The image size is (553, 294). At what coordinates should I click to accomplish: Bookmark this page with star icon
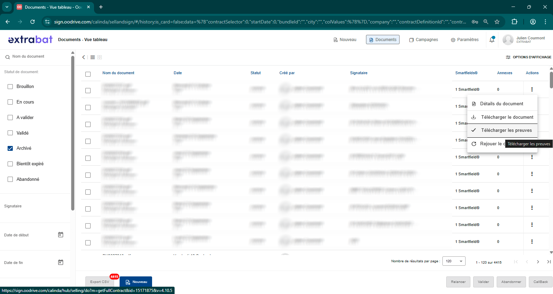[x=497, y=22]
